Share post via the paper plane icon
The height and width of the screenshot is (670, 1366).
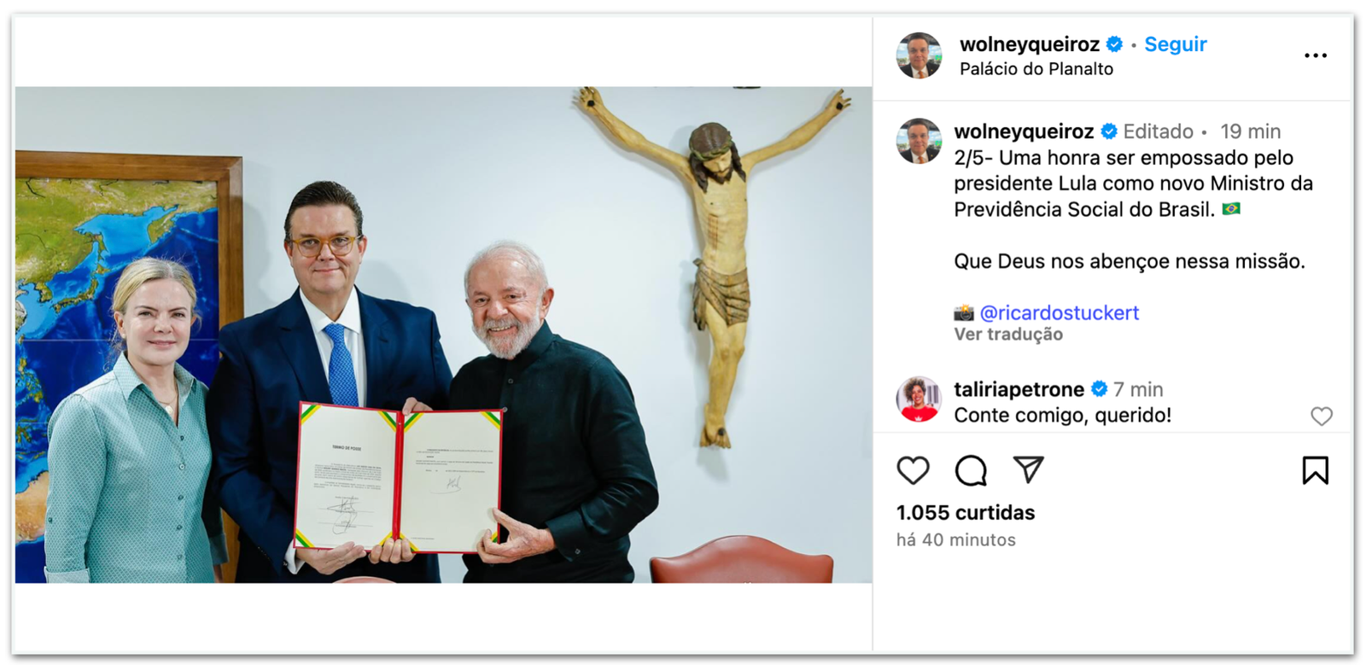click(x=1029, y=469)
